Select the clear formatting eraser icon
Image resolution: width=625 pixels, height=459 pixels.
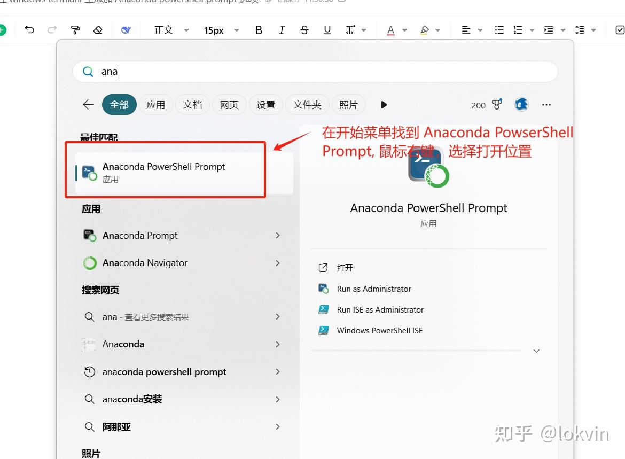click(98, 30)
